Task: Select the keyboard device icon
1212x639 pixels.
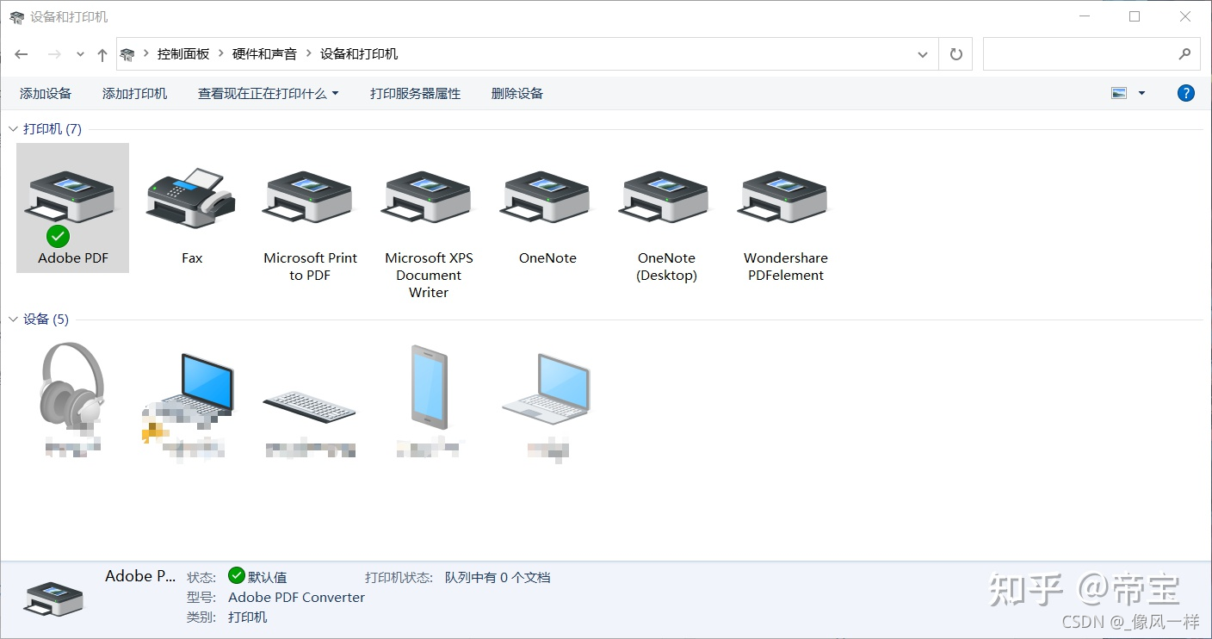Action: click(310, 406)
